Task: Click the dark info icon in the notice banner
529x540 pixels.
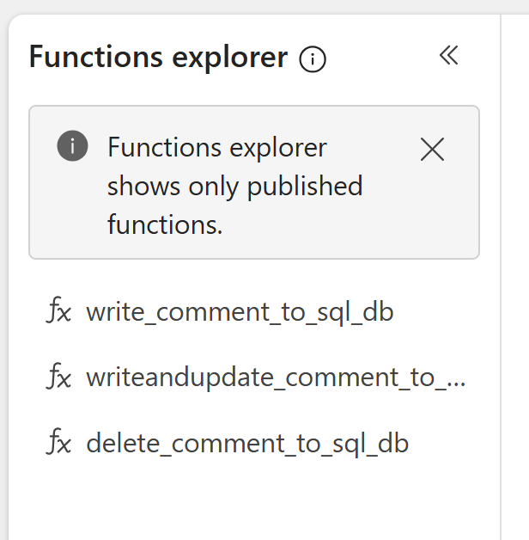Action: [72, 147]
